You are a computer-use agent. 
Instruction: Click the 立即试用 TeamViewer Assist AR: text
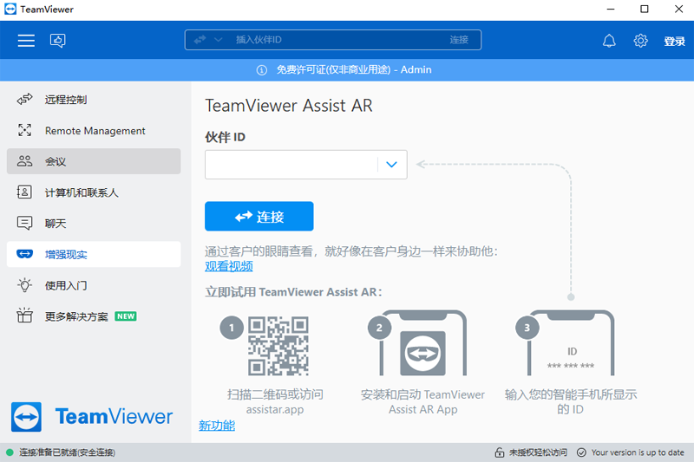tap(293, 292)
